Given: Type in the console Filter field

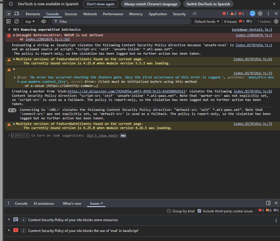Looking at the screenshot, I should (123, 21).
